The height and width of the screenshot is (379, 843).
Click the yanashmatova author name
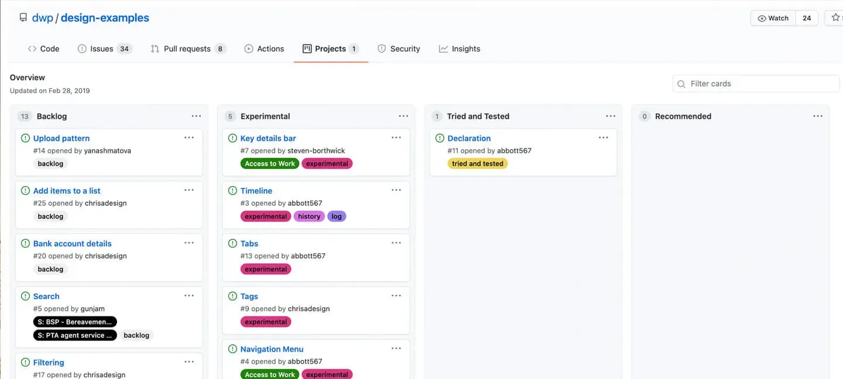[108, 151]
